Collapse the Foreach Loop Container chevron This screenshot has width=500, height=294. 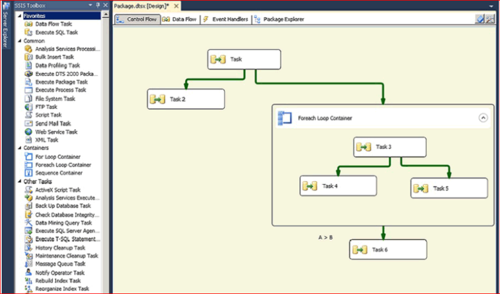point(483,118)
